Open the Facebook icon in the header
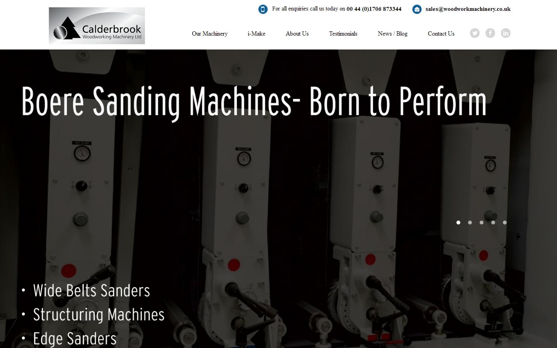The image size is (557, 348). pyautogui.click(x=490, y=33)
